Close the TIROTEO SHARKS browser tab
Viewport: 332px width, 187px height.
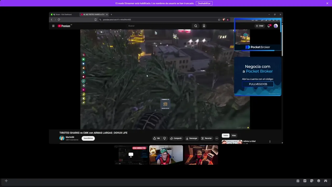click(x=107, y=15)
